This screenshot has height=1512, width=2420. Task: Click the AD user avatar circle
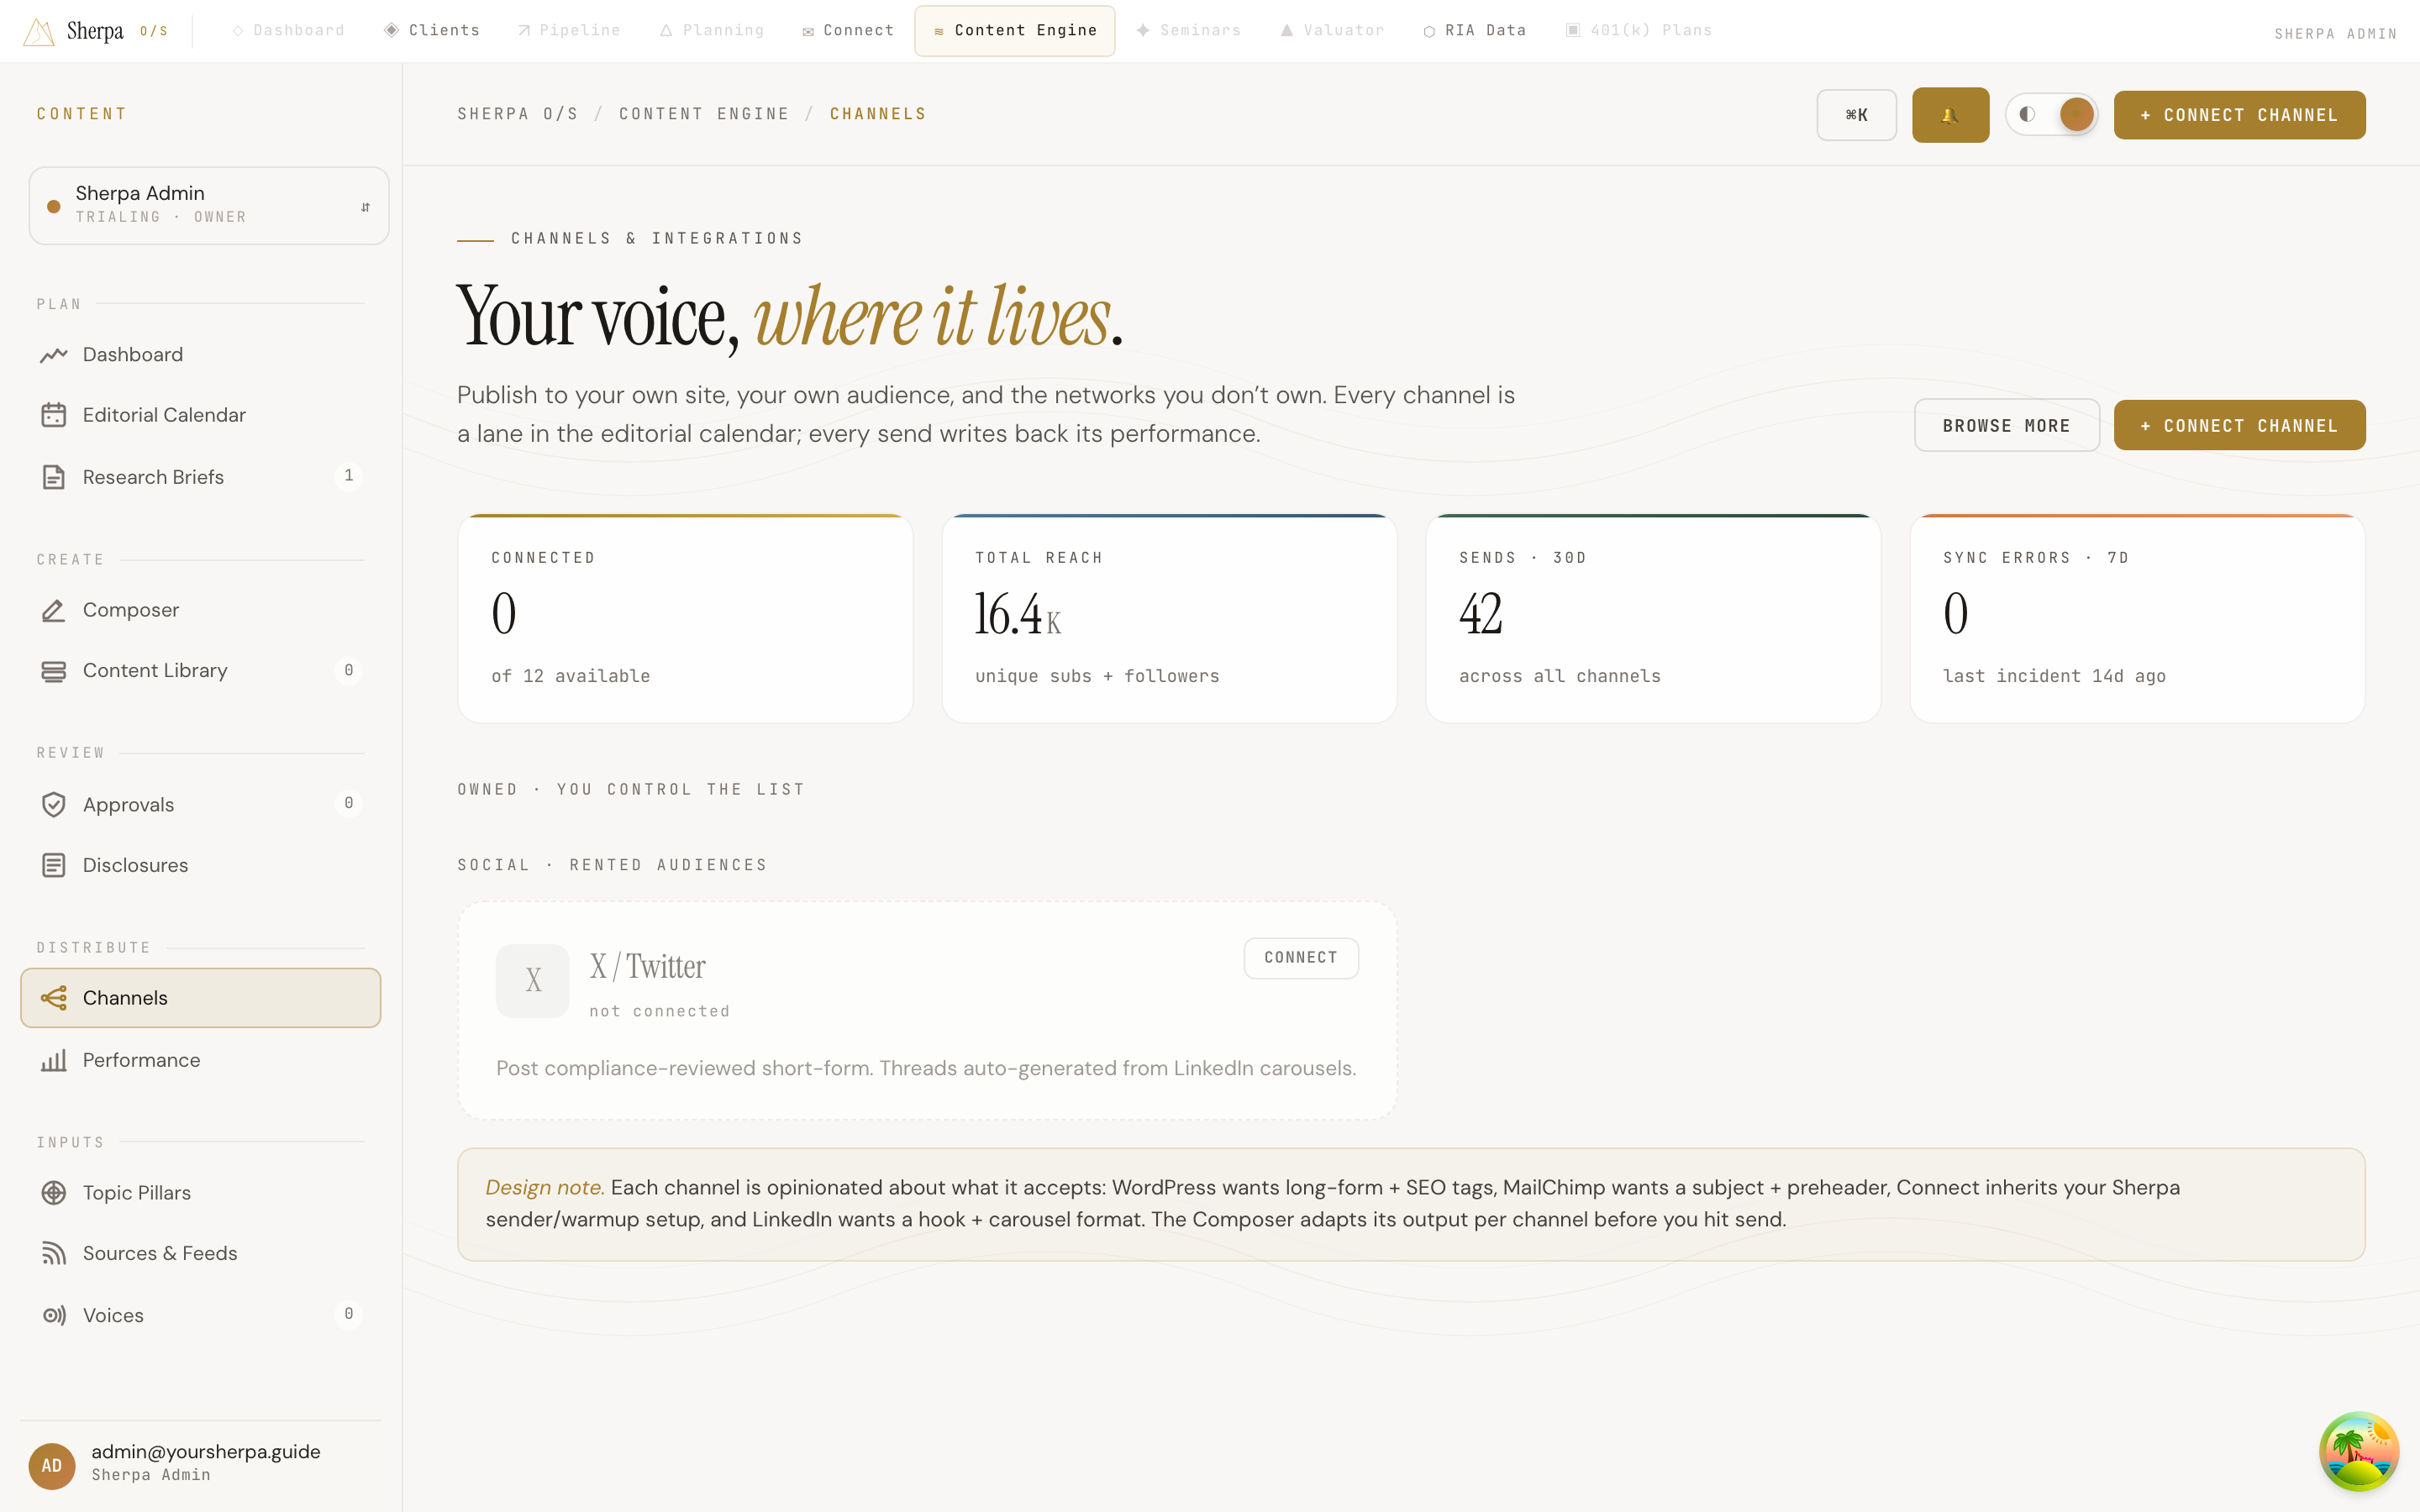coord(52,1466)
